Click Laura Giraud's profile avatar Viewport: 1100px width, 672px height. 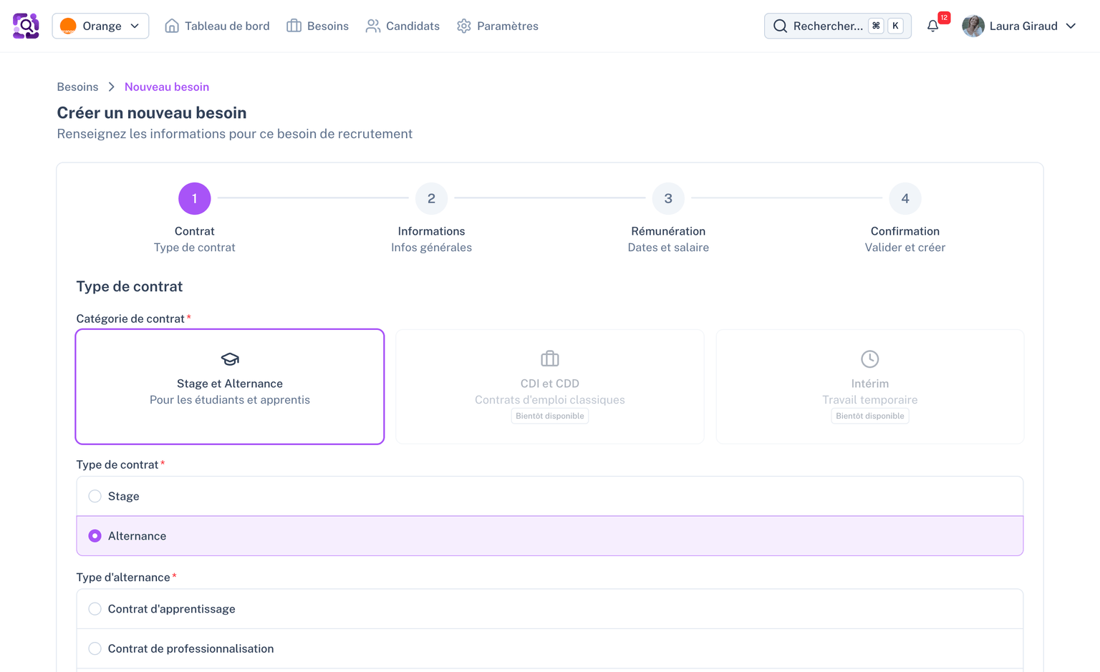pos(973,26)
